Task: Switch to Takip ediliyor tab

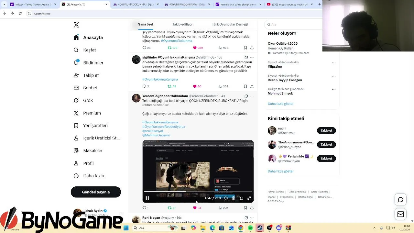Action: 182,24
